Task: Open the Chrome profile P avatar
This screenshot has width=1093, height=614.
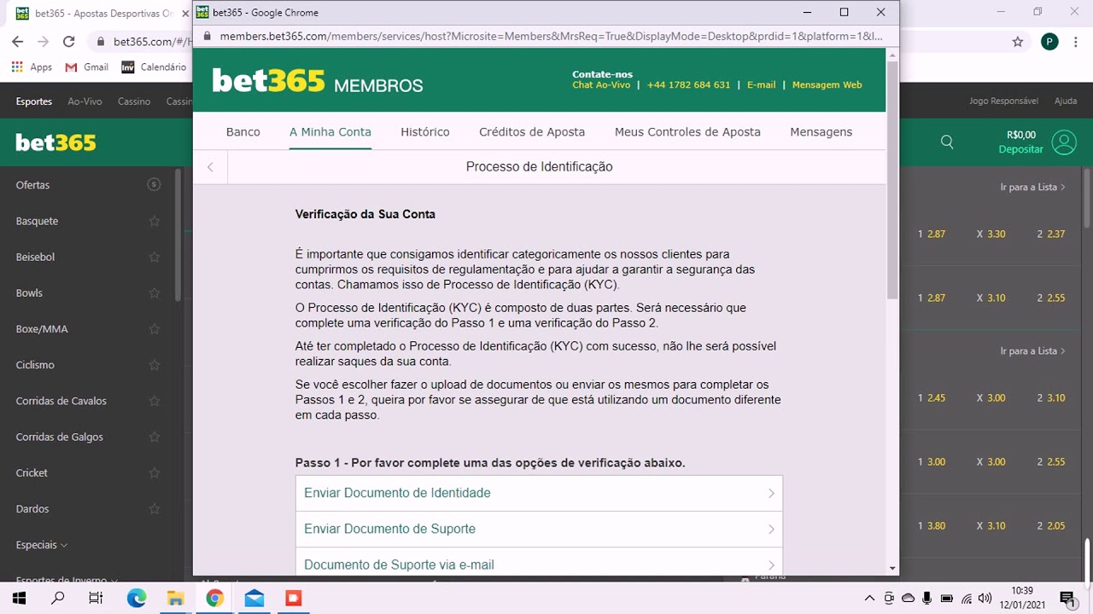Action: 1049,41
